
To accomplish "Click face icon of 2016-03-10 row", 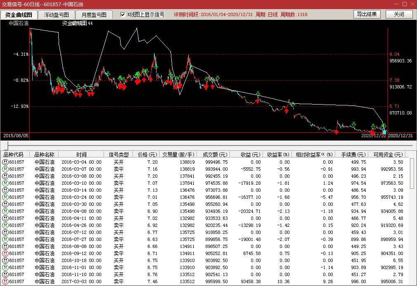I will click(5, 183).
